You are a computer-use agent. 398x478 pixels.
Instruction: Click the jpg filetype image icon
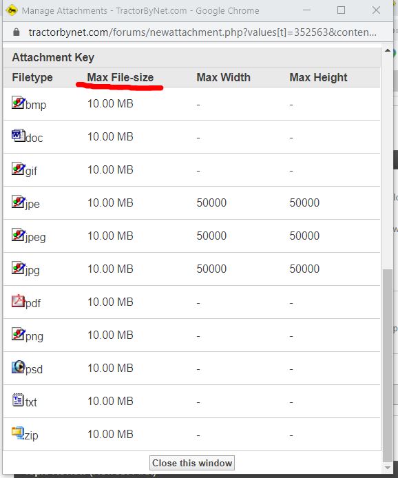tap(18, 268)
